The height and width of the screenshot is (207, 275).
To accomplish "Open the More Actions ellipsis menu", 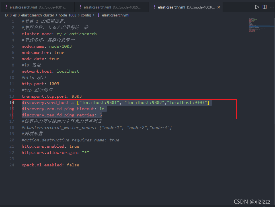I will (x=272, y=7).
